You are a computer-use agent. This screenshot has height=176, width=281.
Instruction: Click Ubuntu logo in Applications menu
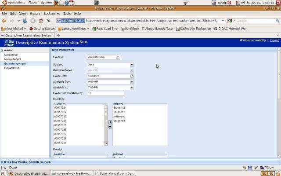4,3
